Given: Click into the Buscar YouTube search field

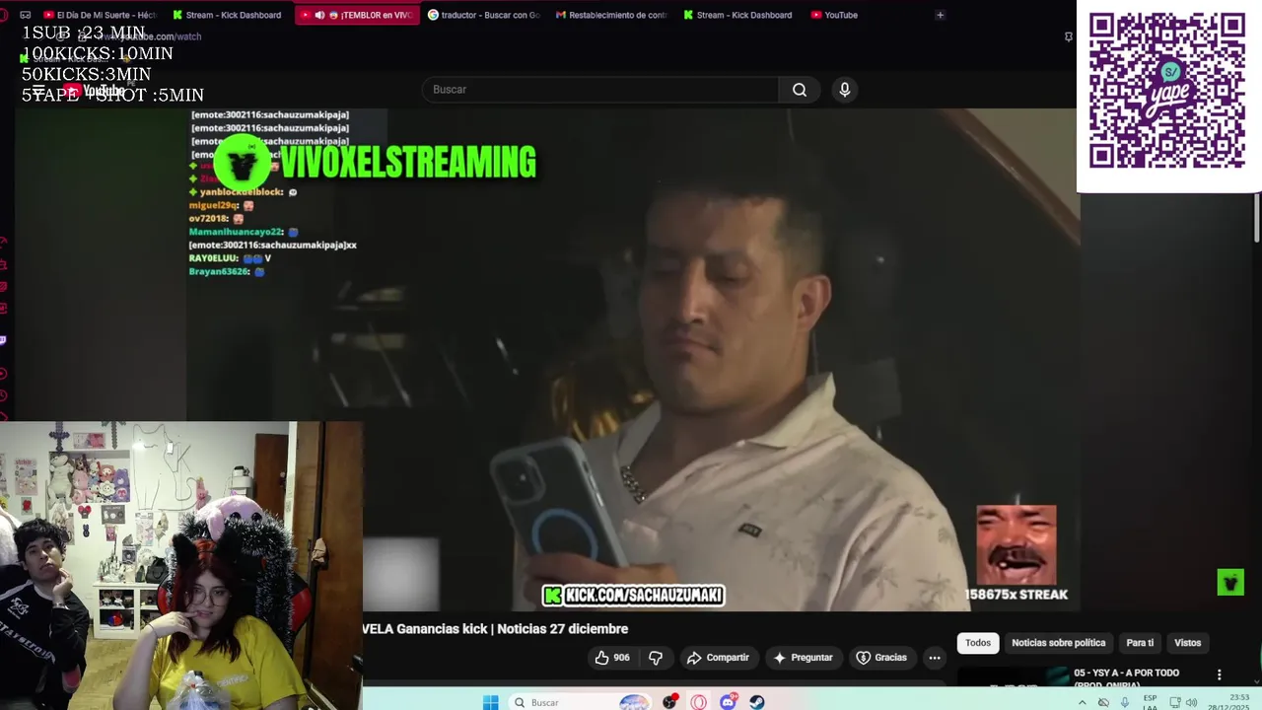Looking at the screenshot, I should coord(600,90).
